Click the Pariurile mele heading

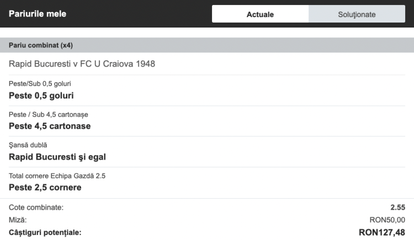(x=38, y=14)
